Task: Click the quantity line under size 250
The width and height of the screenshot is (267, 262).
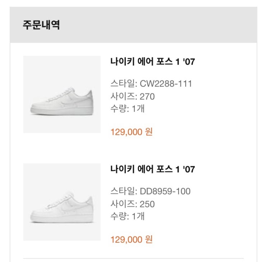Action: (128, 216)
